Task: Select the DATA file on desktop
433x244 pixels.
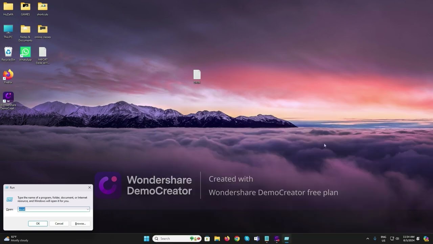Action: (x=197, y=77)
